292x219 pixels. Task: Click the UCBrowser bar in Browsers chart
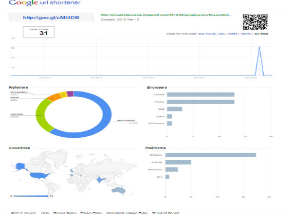click(x=169, y=124)
